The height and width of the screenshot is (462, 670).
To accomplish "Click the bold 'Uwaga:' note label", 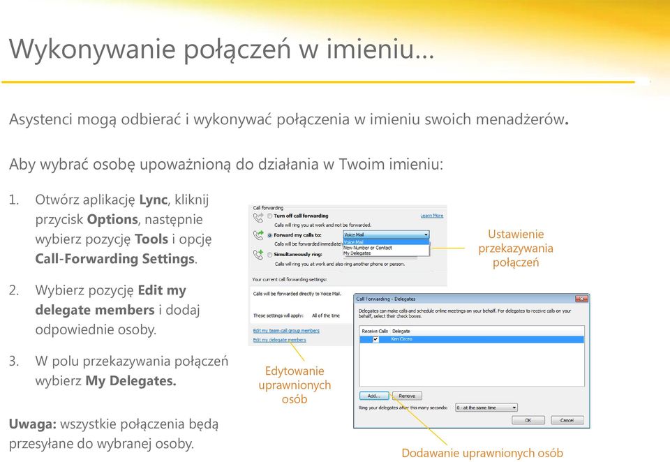I will pyautogui.click(x=33, y=424).
